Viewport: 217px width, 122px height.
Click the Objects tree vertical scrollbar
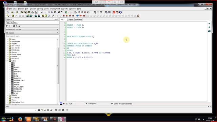coord(58,66)
